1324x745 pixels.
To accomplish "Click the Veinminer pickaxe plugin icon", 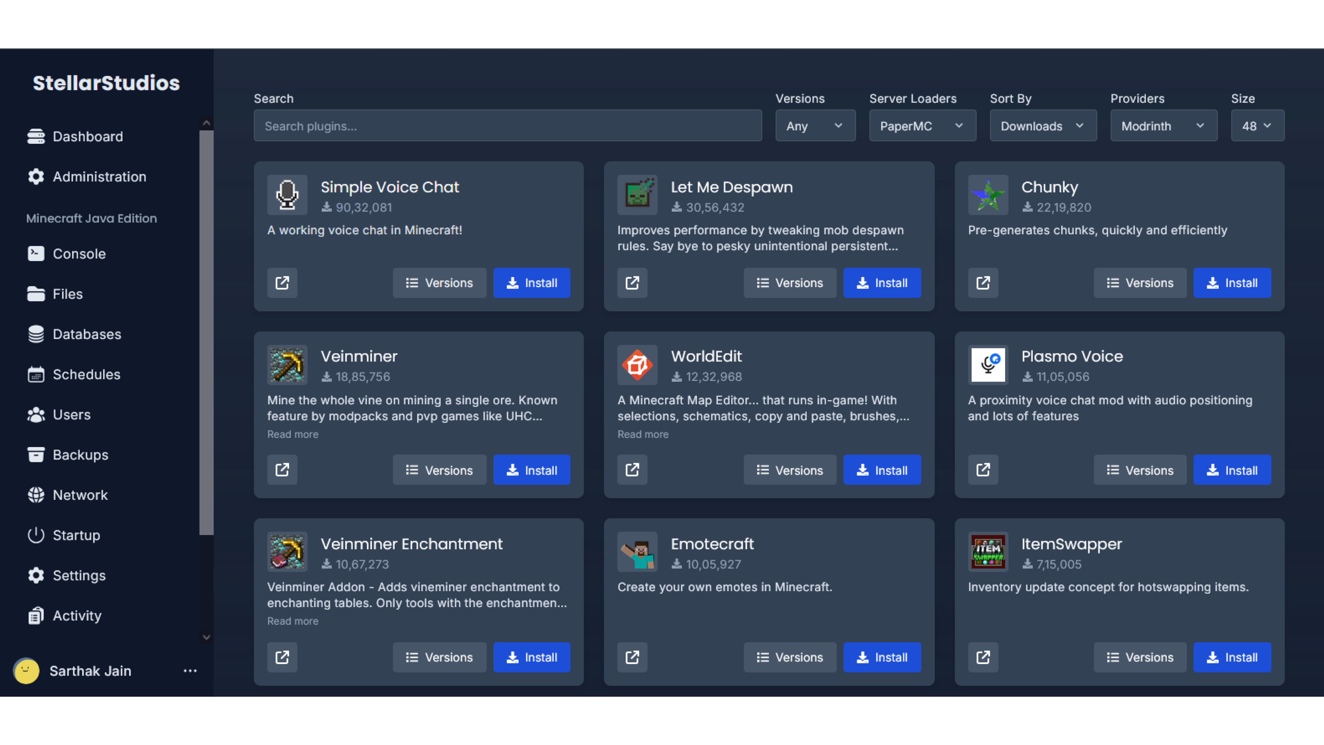I will [x=287, y=365].
